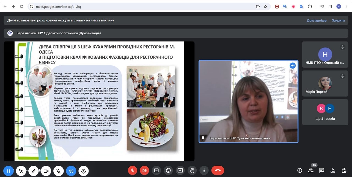Open the emoji reactions panel
The height and width of the screenshot is (177, 352).
(x=168, y=170)
